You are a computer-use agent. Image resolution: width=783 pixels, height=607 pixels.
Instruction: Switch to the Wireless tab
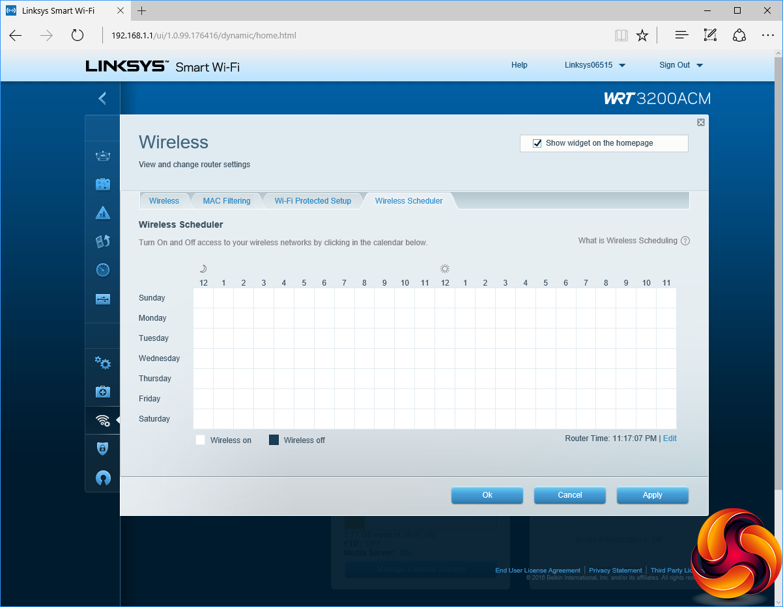164,201
